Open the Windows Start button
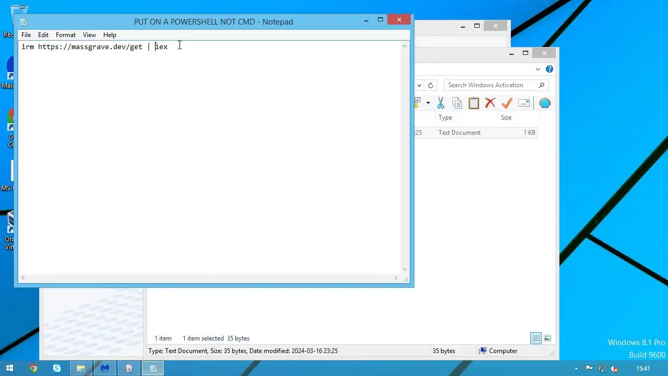 (9, 368)
